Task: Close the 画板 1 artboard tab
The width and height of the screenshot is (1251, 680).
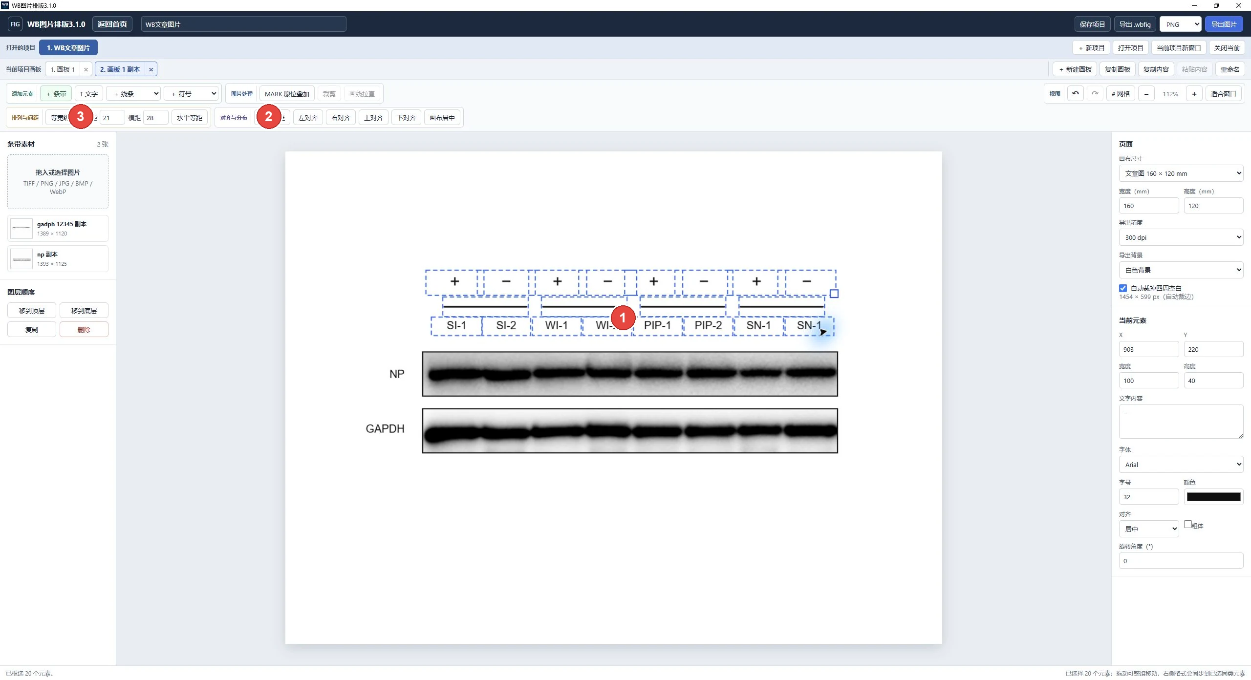Action: click(86, 69)
